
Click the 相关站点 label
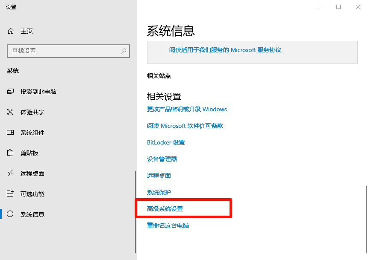tap(159, 76)
